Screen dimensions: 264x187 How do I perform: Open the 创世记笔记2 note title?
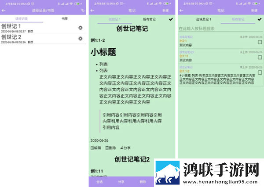[132, 159]
